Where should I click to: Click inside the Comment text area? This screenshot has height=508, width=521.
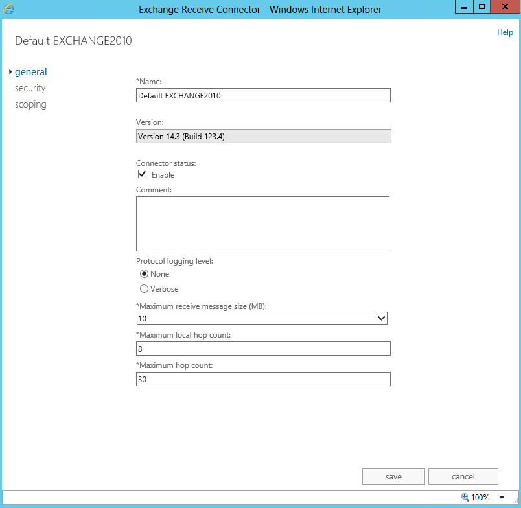click(x=262, y=224)
